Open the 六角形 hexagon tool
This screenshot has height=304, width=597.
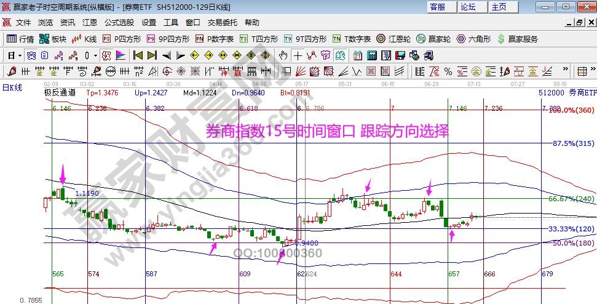coord(473,39)
